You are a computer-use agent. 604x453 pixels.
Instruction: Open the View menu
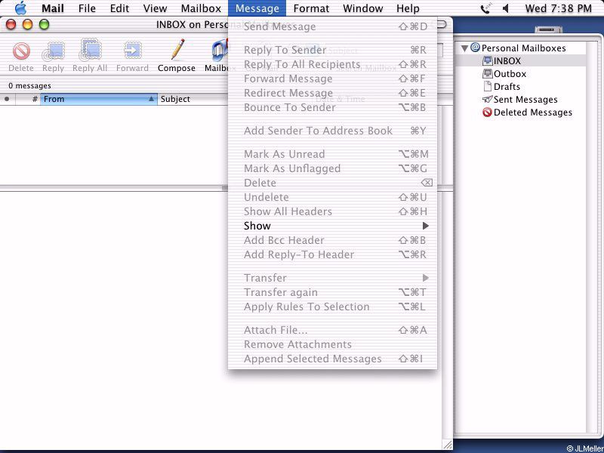tap(155, 8)
